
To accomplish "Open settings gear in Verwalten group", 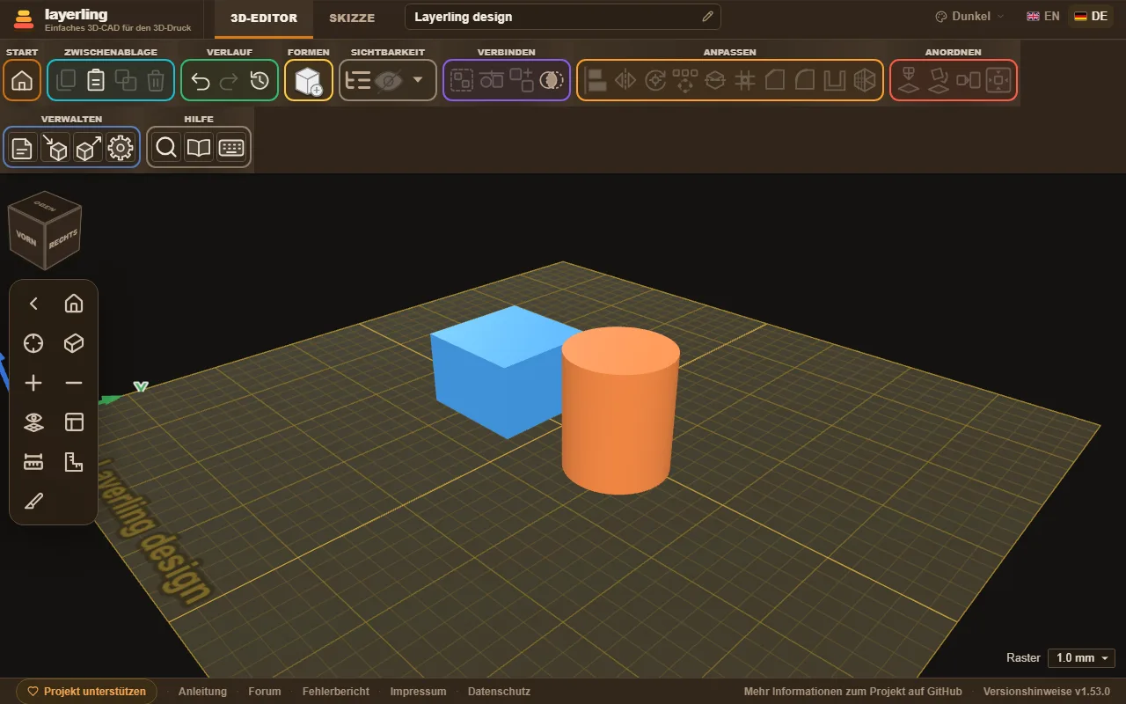I will 121,148.
